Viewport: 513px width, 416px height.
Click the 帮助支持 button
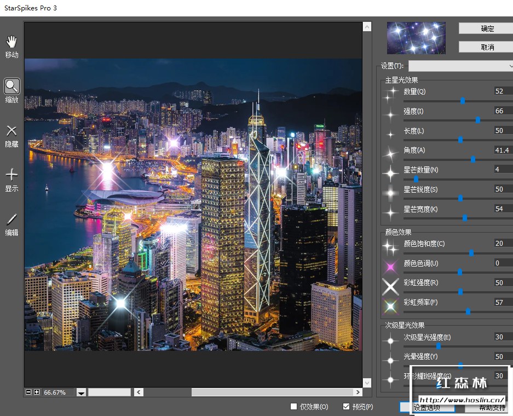(x=489, y=407)
